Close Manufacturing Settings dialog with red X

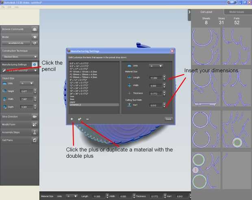point(172,51)
